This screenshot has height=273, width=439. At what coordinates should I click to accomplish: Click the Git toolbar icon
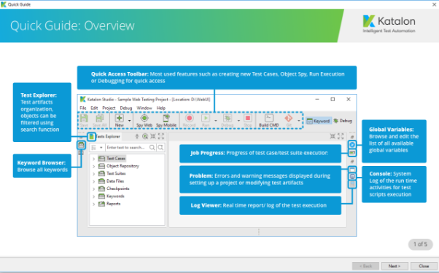(x=288, y=118)
